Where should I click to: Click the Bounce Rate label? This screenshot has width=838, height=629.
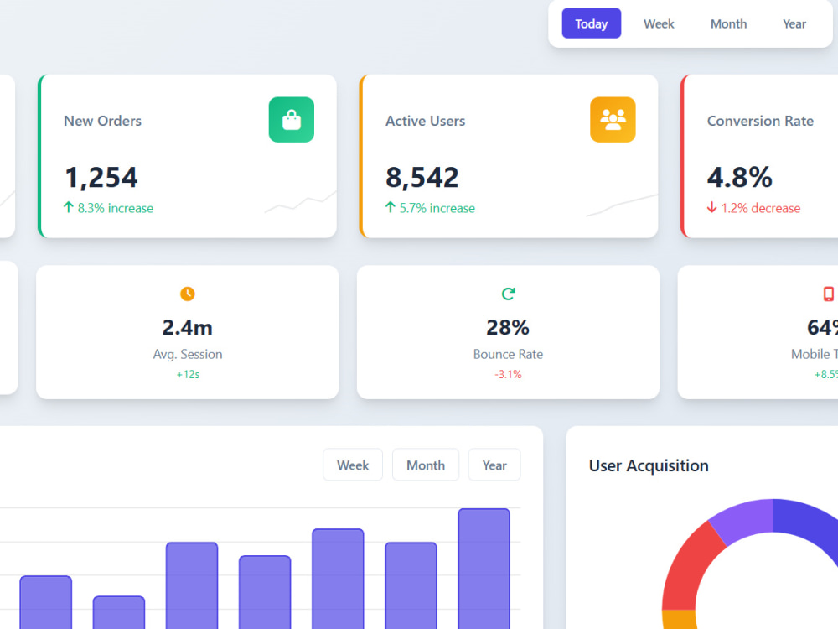508,354
